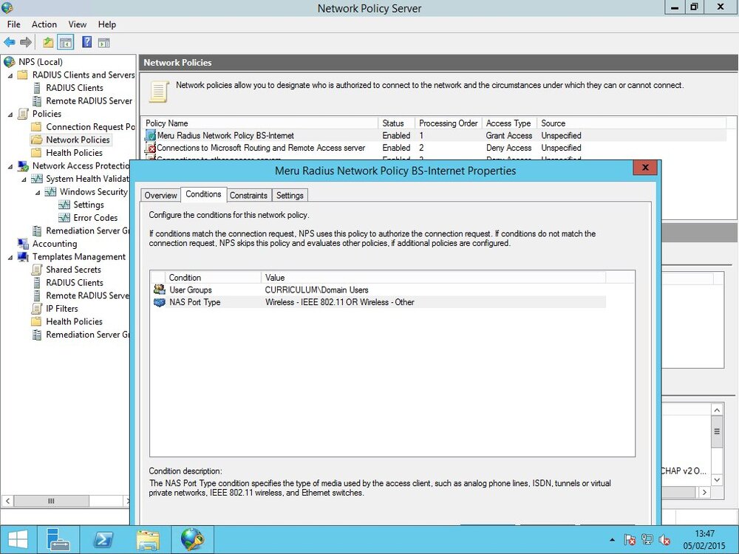Show hidden tray icons arrow
739x554 pixels.
(x=612, y=539)
